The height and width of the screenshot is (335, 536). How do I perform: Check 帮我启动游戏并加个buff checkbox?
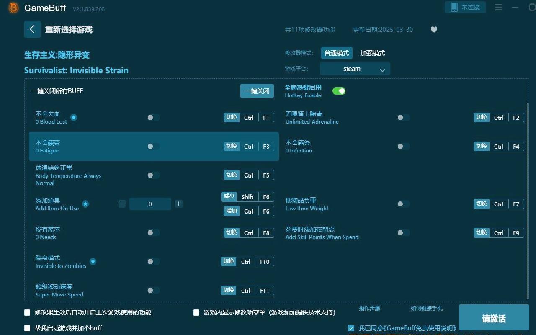(28, 328)
